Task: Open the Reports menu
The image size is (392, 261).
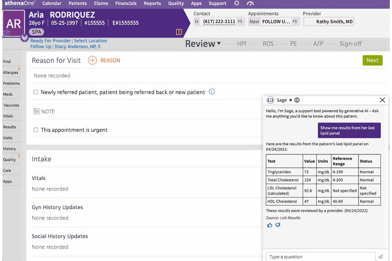Action: tap(152, 3)
